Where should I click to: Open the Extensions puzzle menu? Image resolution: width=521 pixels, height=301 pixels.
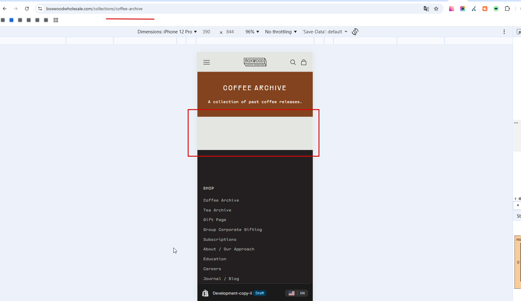[507, 9]
